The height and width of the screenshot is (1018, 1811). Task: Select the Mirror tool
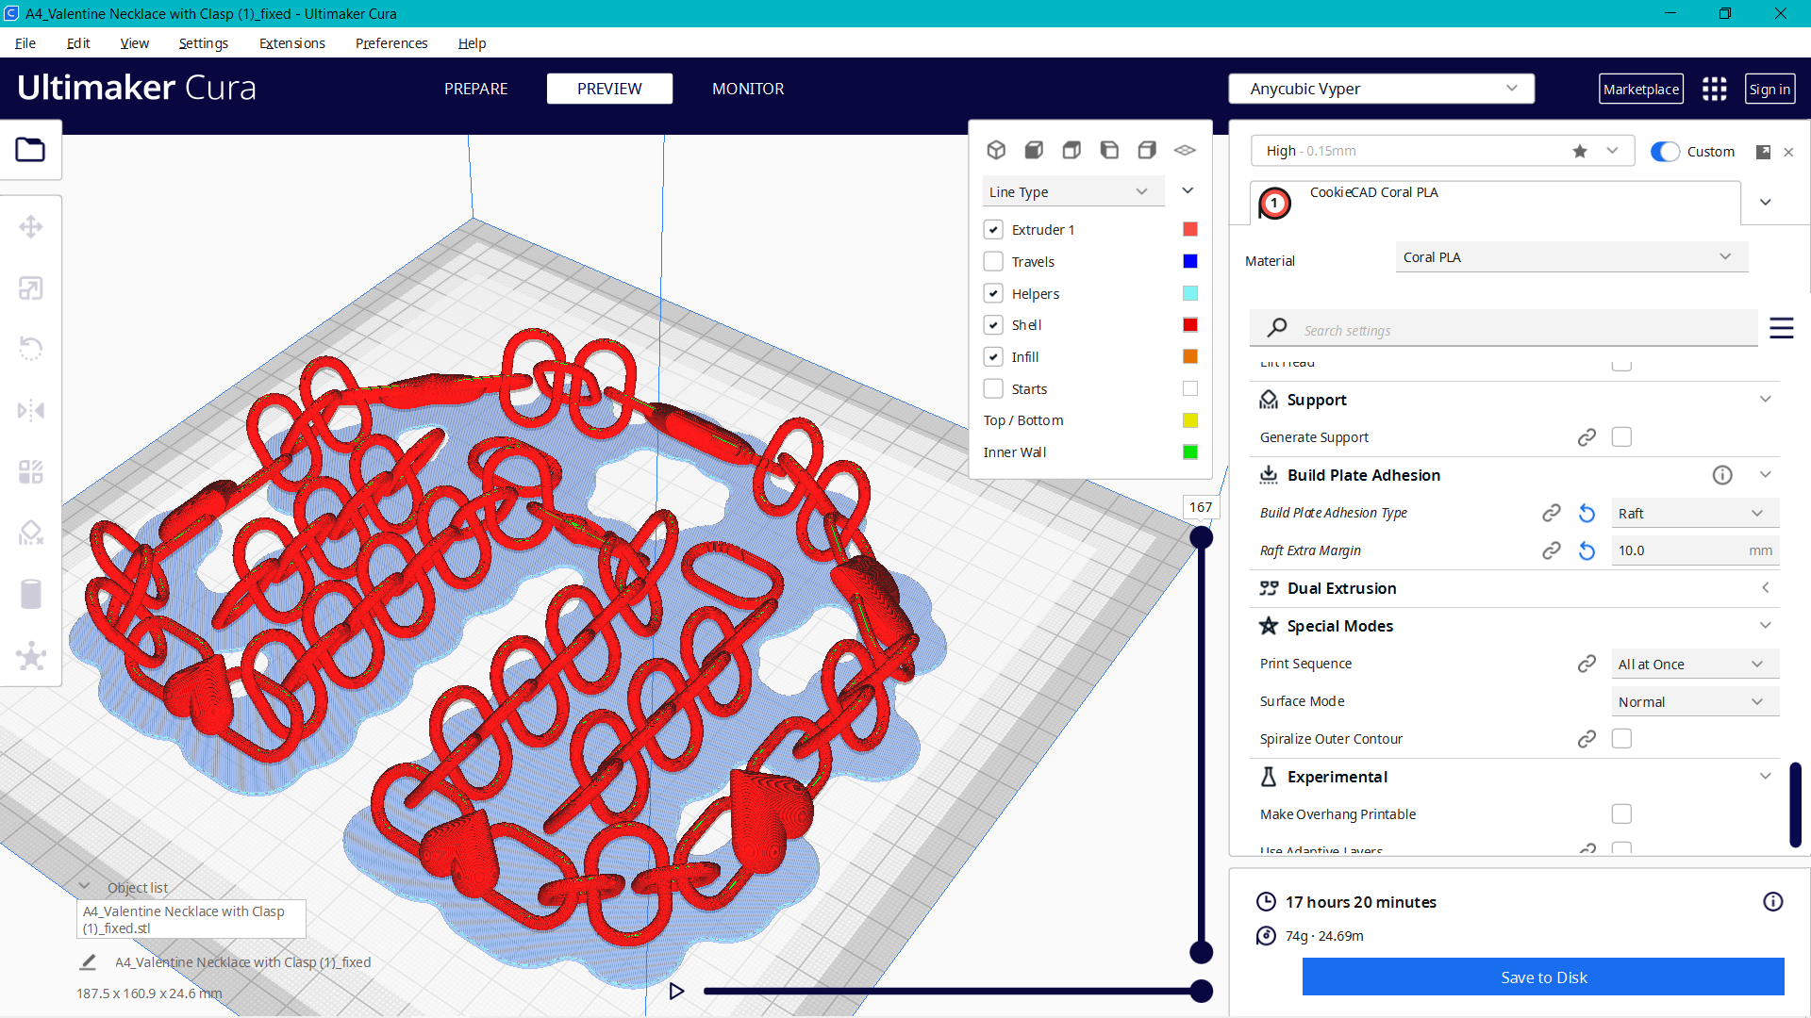tap(31, 410)
